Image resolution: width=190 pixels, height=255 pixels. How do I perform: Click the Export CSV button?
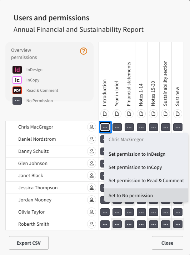29,243
